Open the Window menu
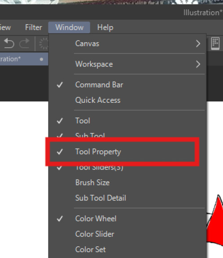The height and width of the screenshot is (258, 223). [x=69, y=27]
